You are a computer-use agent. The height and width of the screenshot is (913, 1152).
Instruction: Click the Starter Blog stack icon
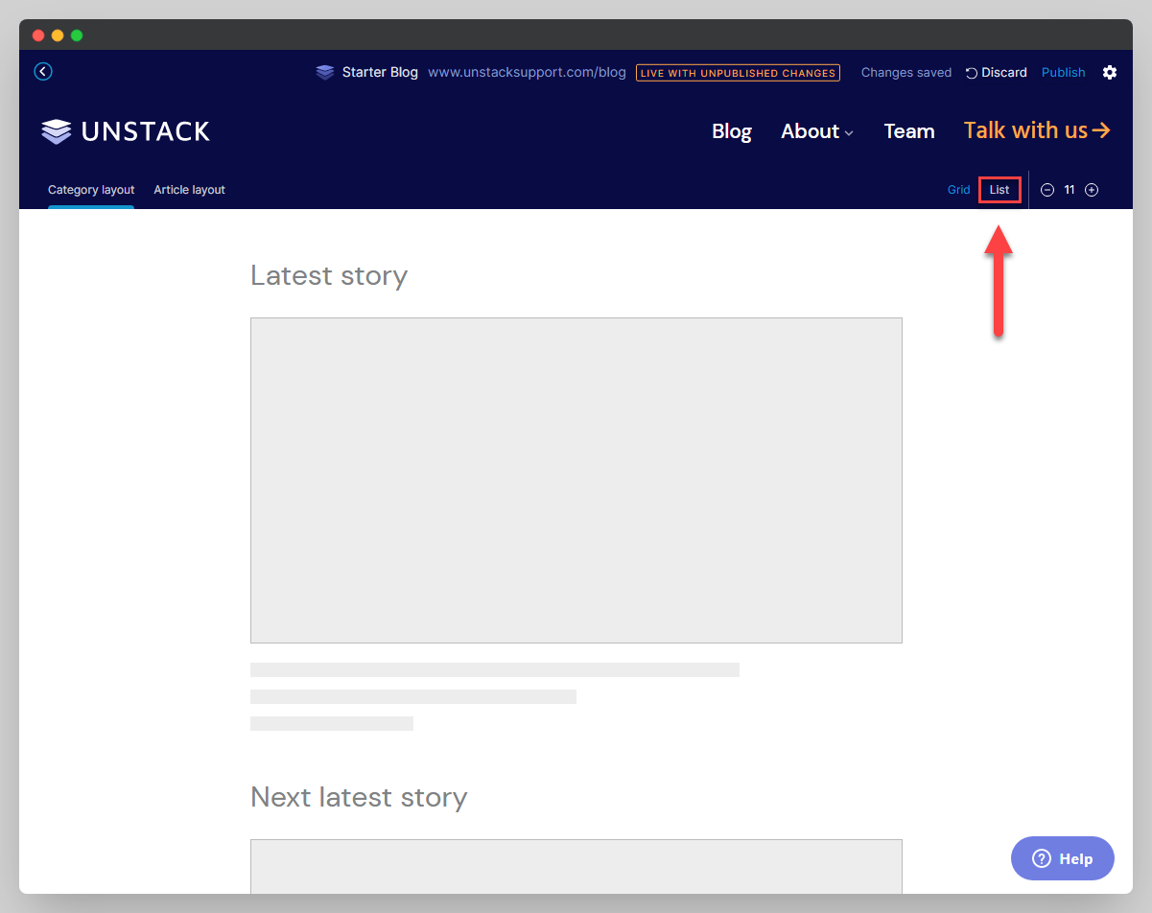coord(325,73)
